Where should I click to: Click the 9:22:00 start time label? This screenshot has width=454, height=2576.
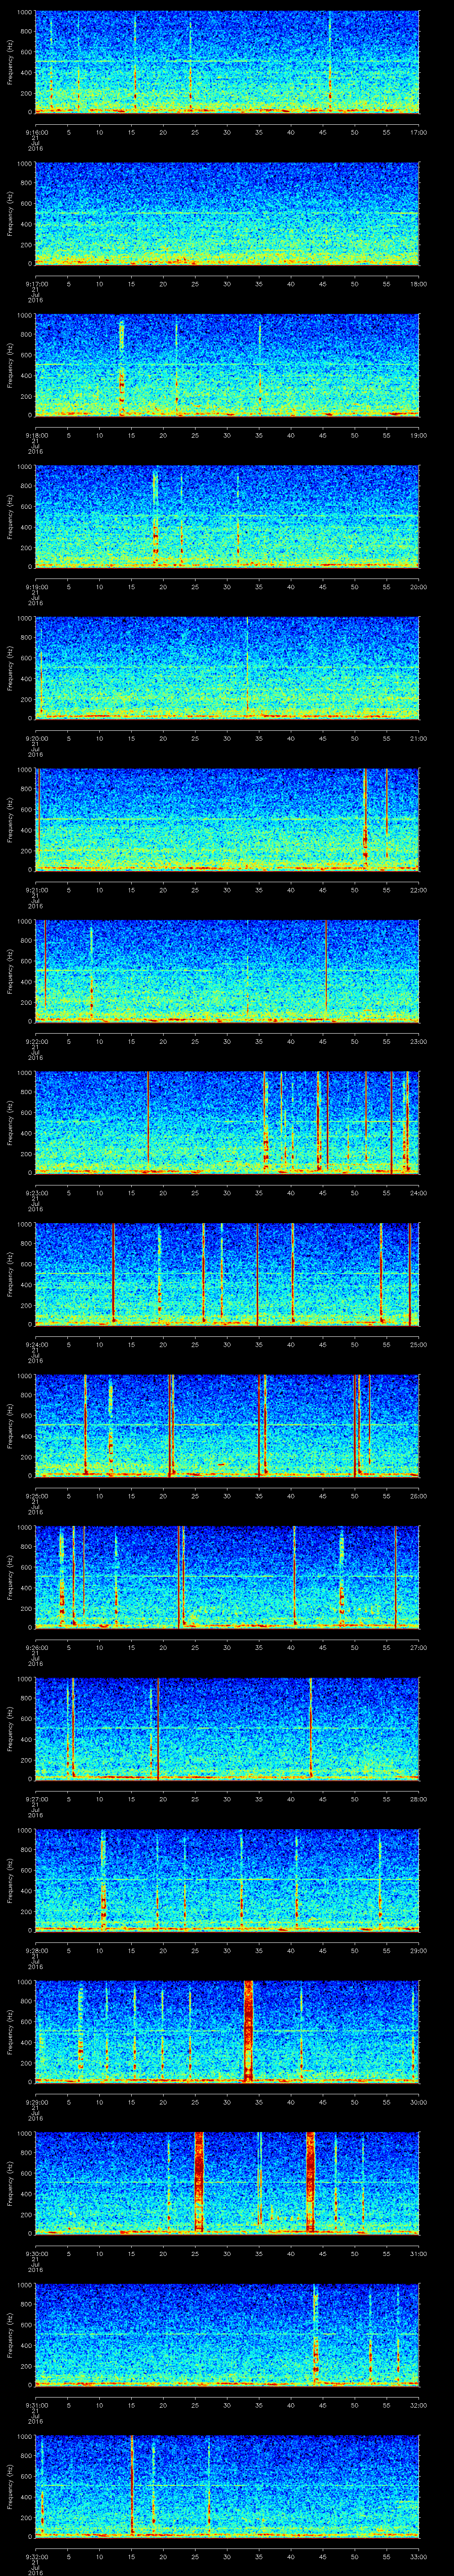pos(36,1042)
